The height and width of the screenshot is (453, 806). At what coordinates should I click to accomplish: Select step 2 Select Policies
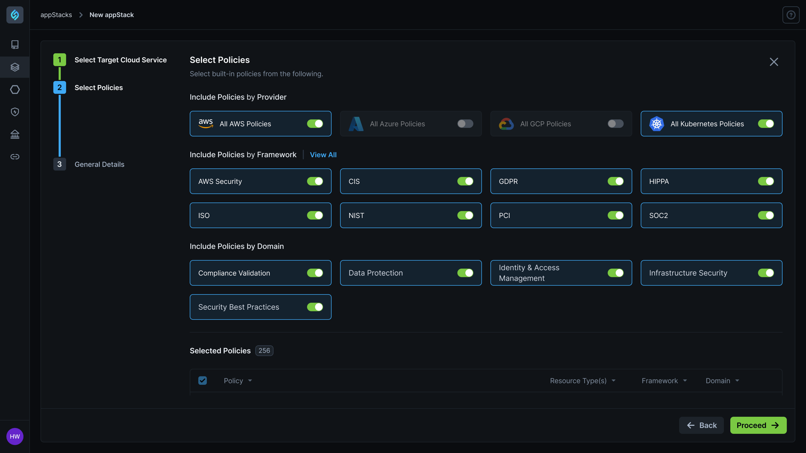pos(98,87)
